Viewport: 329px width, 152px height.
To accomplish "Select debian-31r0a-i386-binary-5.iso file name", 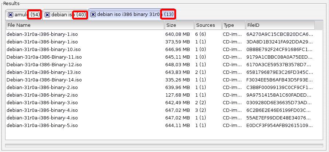I will tap(42, 126).
